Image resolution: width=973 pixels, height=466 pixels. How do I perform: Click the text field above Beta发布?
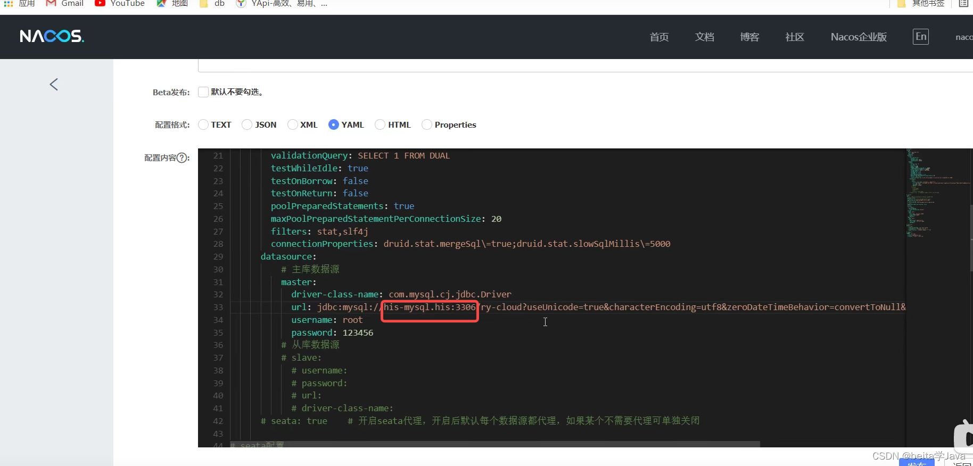coord(586,65)
